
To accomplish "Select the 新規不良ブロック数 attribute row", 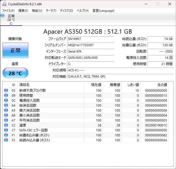I will tap(86, 90).
